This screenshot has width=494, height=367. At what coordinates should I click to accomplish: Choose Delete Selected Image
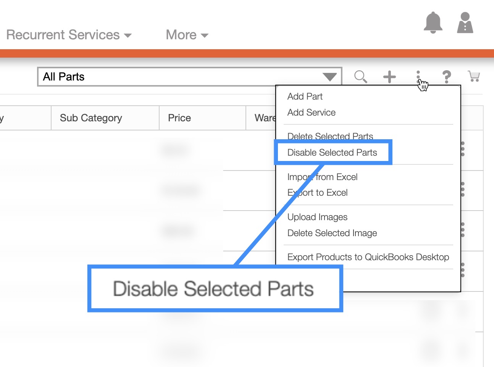332,233
